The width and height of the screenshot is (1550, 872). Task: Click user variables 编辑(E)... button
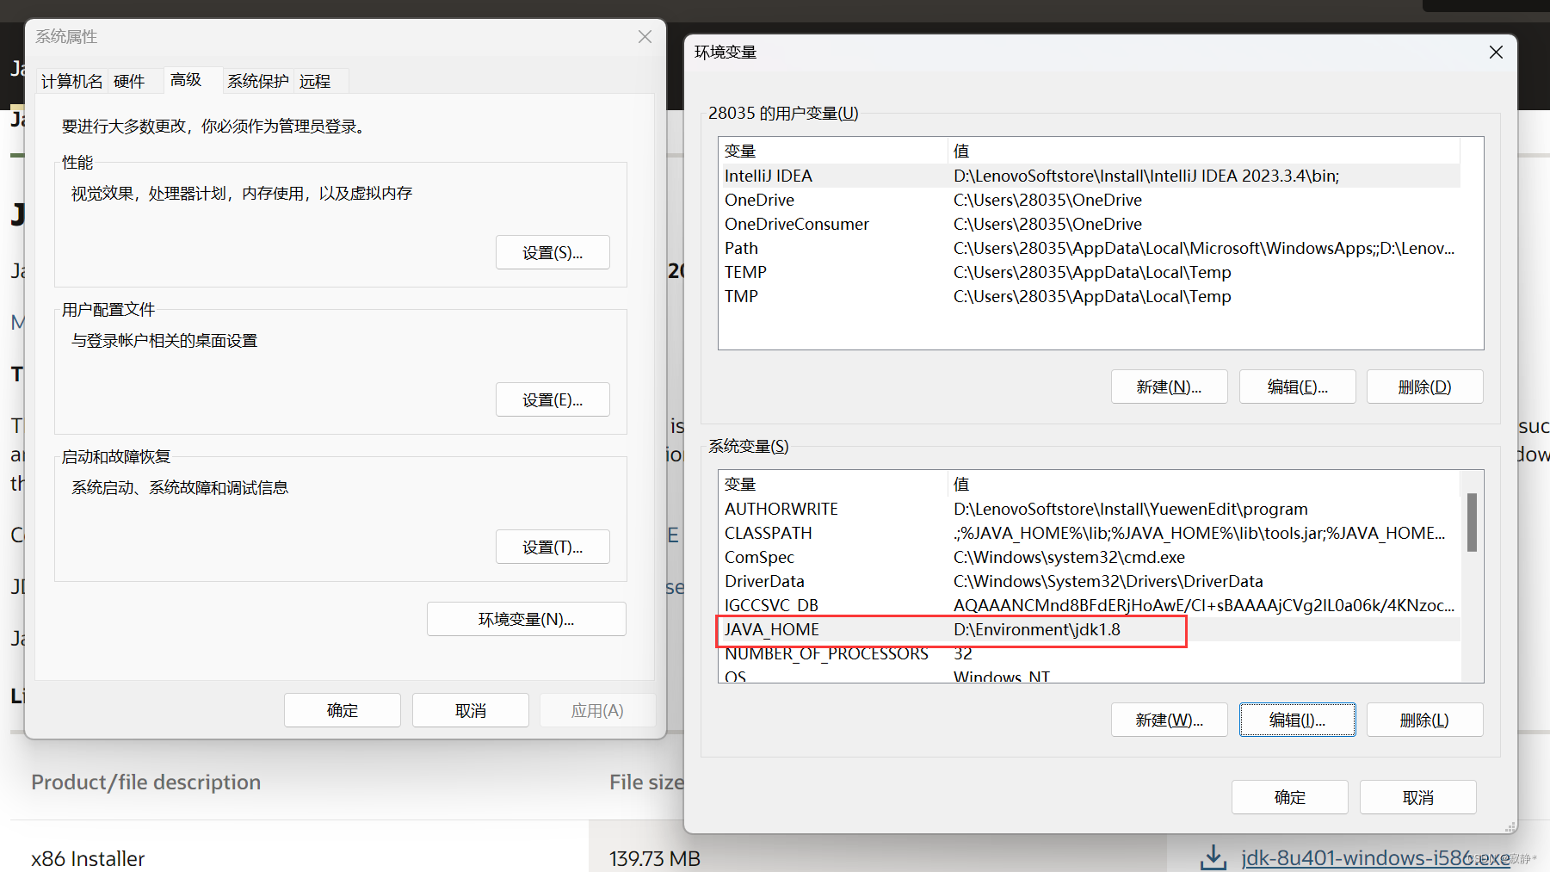tap(1298, 387)
